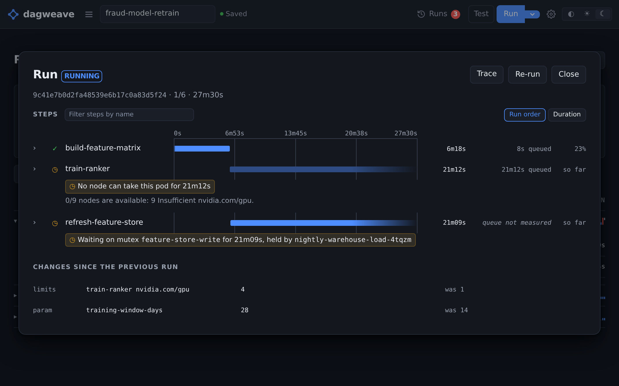Click the 'was 14' previous value
This screenshot has width=619, height=386.
[456, 310]
